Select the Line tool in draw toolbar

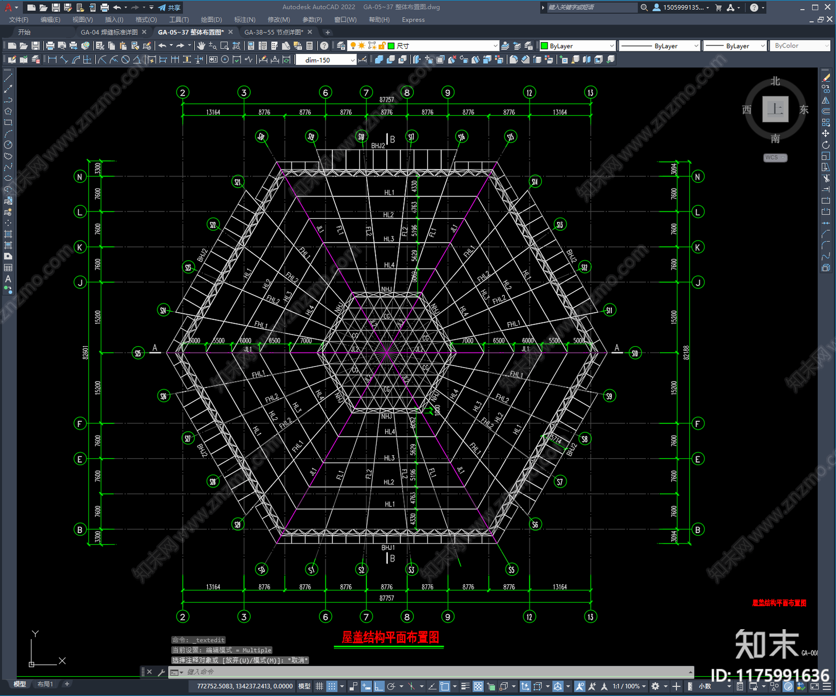pyautogui.click(x=8, y=77)
